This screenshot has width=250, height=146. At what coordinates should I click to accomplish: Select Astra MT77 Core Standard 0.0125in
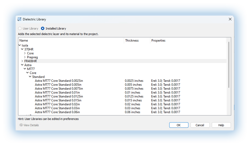click(59, 96)
